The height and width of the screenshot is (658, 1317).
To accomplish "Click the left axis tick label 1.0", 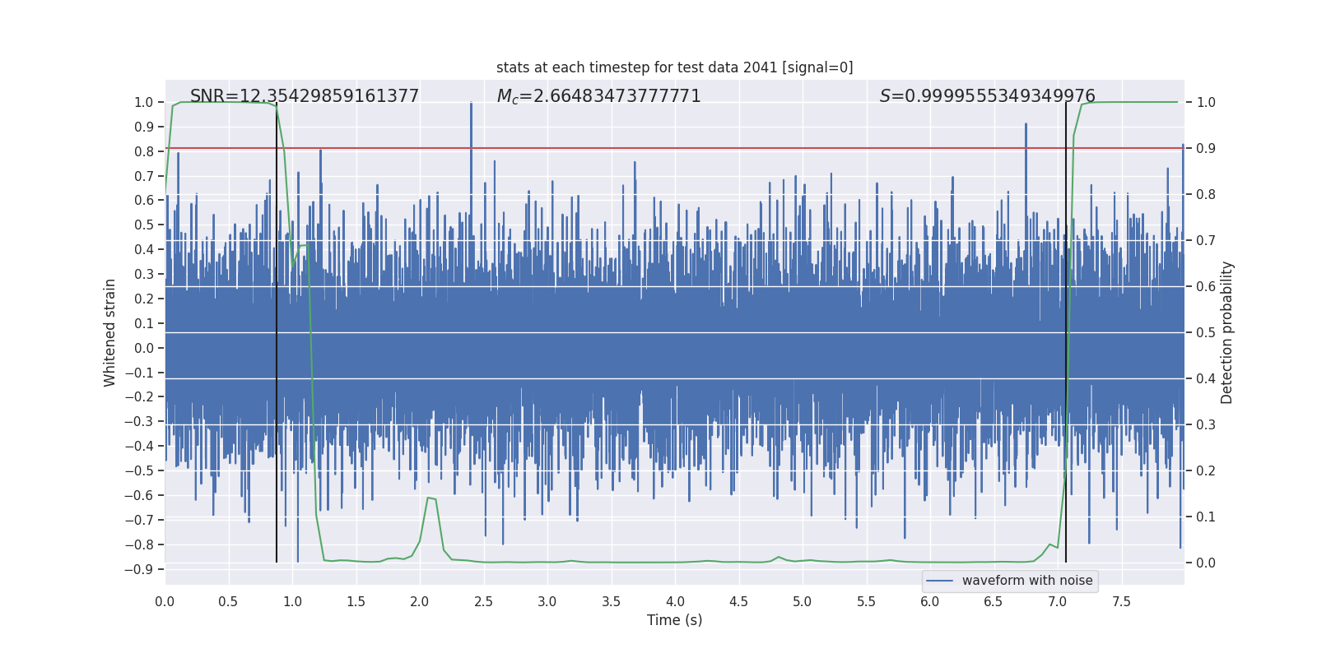I will tap(143, 103).
